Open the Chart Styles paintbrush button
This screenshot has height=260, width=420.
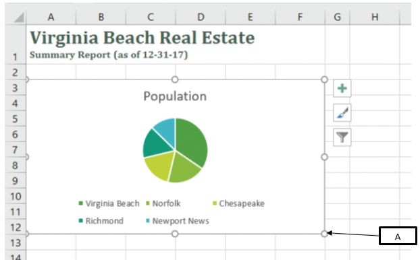(342, 112)
